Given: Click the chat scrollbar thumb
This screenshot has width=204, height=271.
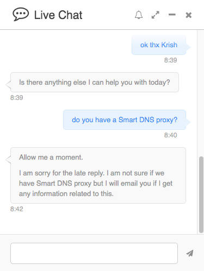Looking at the screenshot, I should tap(201, 194).
